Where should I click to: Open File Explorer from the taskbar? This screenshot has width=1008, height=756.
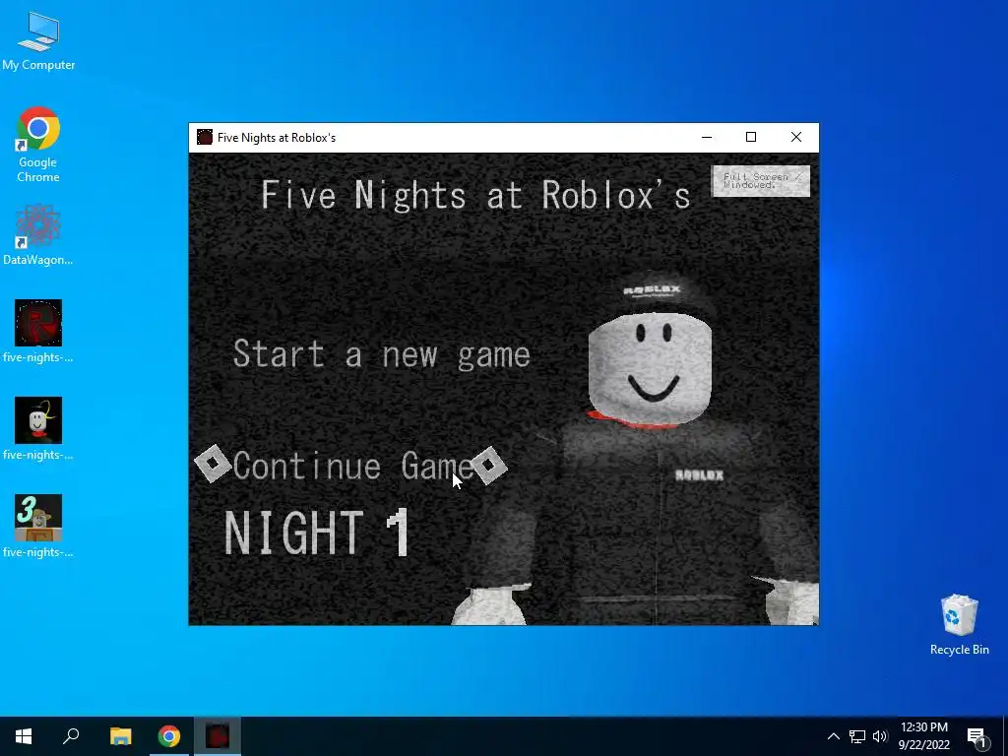pos(120,736)
